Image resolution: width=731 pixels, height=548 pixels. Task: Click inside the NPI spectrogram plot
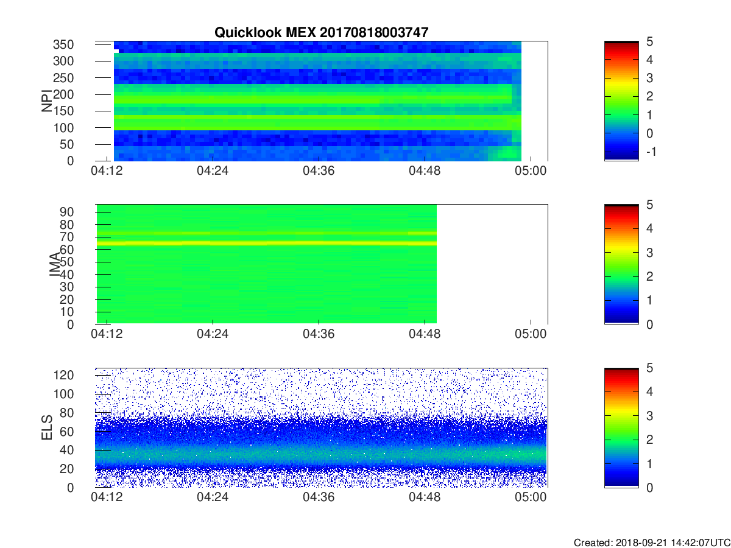coord(322,101)
